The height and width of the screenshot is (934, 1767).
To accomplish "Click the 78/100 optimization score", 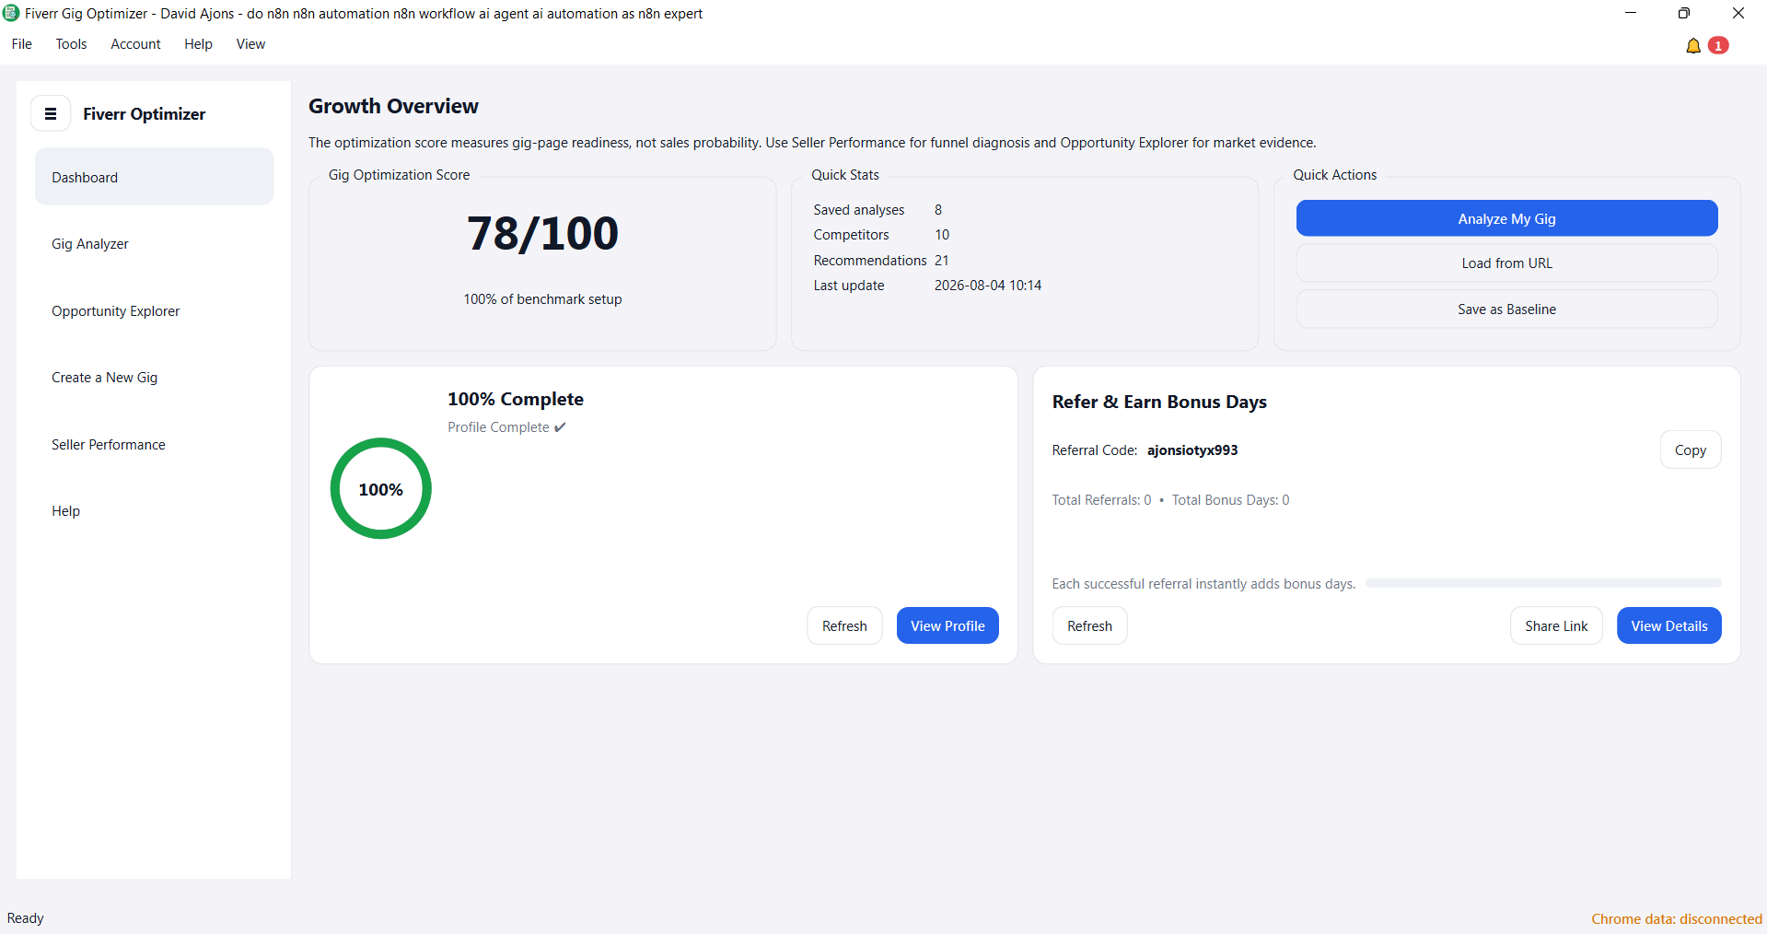I will coord(542,233).
